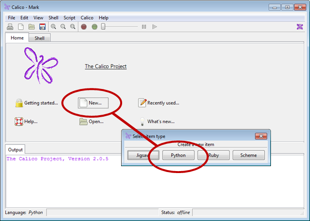Switch to the Home tab
310x221 pixels.
coord(17,38)
